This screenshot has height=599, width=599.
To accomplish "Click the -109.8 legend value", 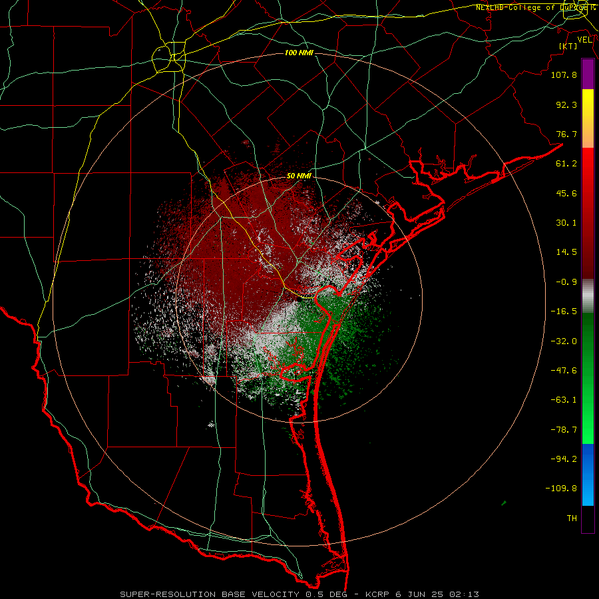I will (x=561, y=489).
